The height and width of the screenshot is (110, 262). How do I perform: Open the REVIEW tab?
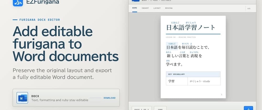[169, 8]
